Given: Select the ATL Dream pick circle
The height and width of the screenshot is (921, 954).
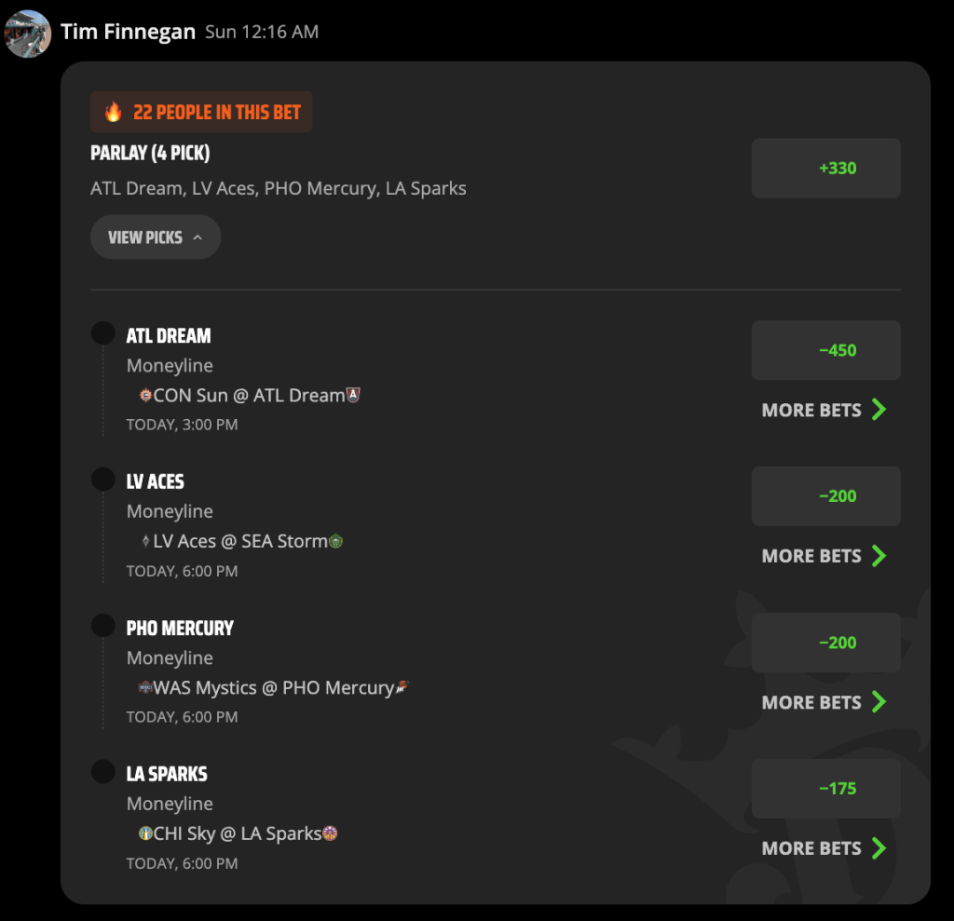Looking at the screenshot, I should (x=102, y=333).
